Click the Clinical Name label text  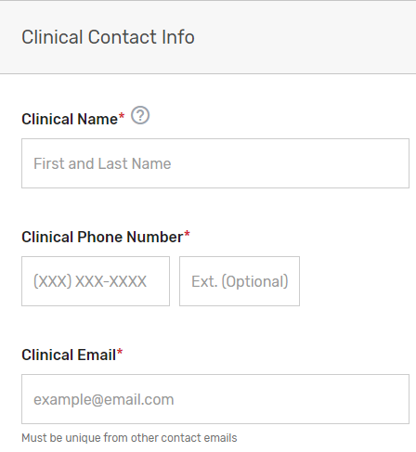pyautogui.click(x=70, y=119)
